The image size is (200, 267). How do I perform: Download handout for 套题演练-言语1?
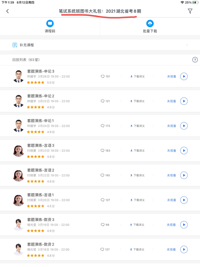[x=137, y=200]
